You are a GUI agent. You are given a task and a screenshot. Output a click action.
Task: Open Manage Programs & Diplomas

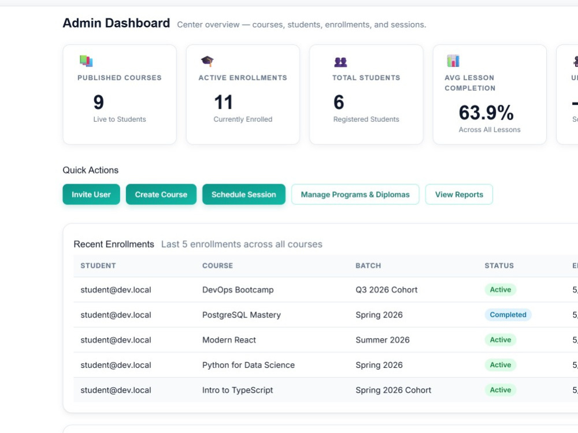[x=355, y=195]
